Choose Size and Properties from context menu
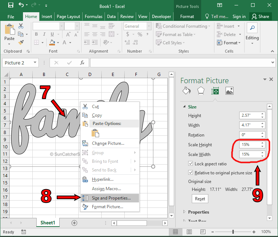 tap(111, 198)
